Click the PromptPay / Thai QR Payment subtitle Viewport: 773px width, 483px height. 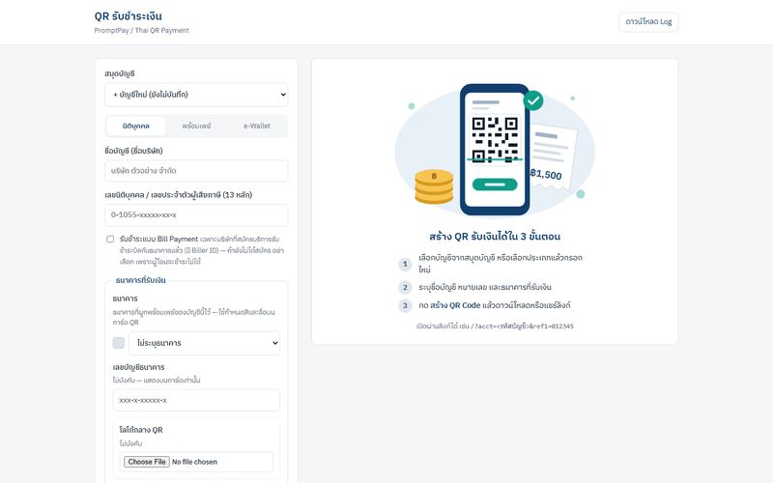pyautogui.click(x=141, y=31)
